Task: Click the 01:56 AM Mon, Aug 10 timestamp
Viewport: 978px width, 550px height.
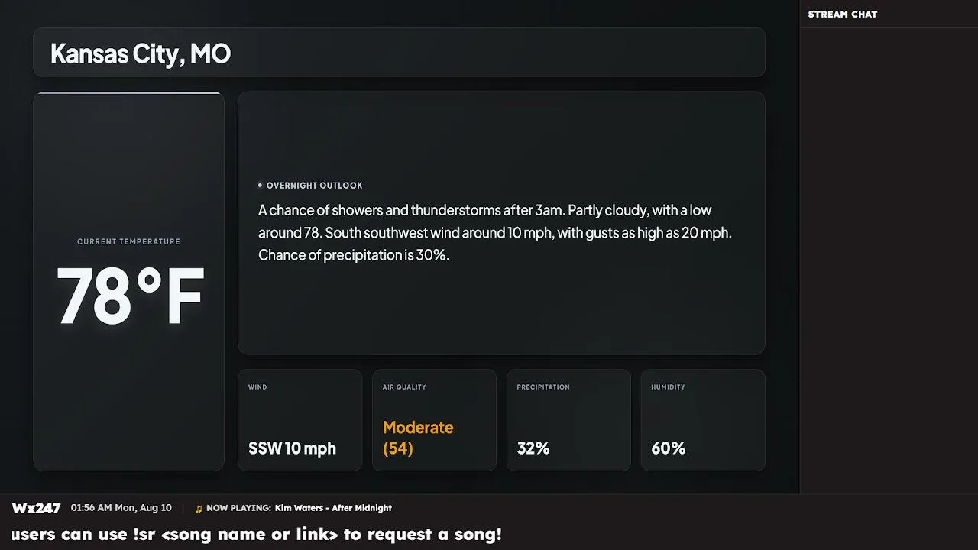Action: click(x=121, y=508)
